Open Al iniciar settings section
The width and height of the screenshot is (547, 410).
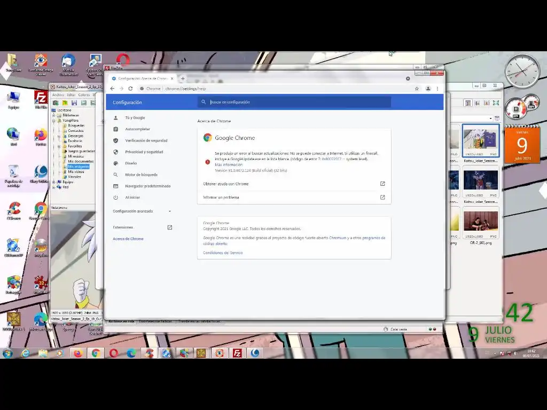[x=132, y=198]
